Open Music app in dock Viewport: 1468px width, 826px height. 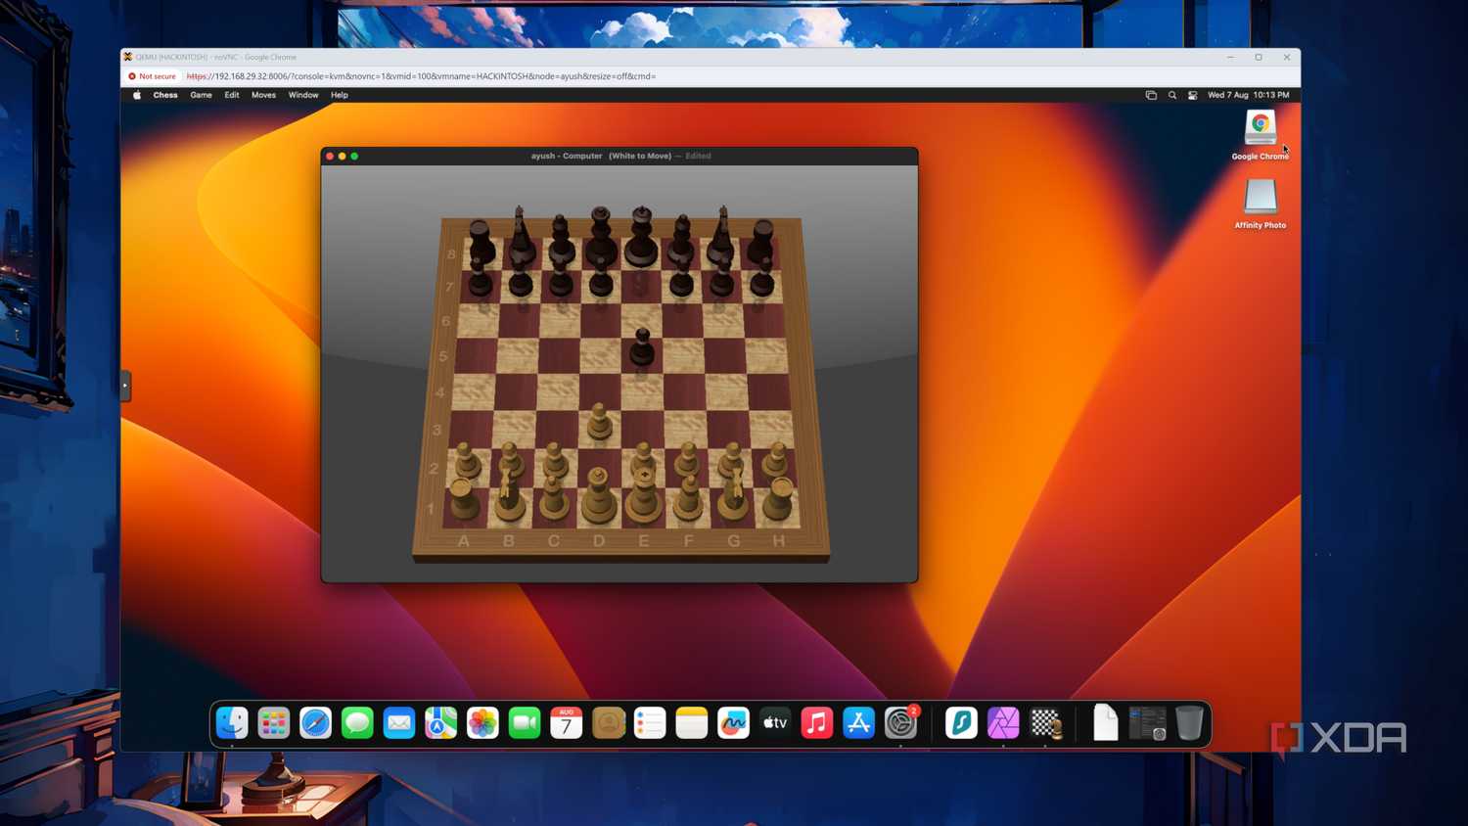click(x=817, y=723)
